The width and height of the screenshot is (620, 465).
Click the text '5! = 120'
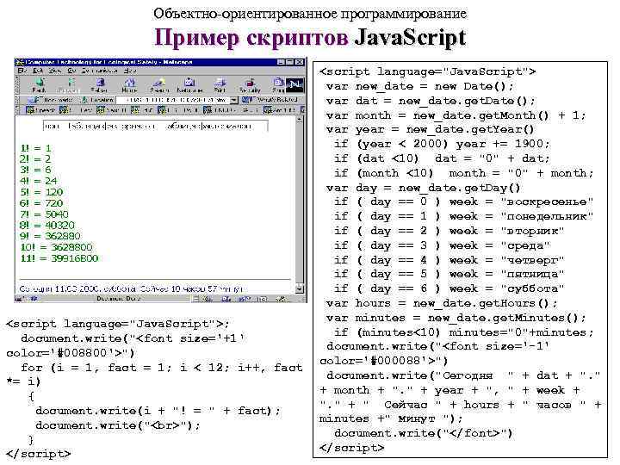41,192
